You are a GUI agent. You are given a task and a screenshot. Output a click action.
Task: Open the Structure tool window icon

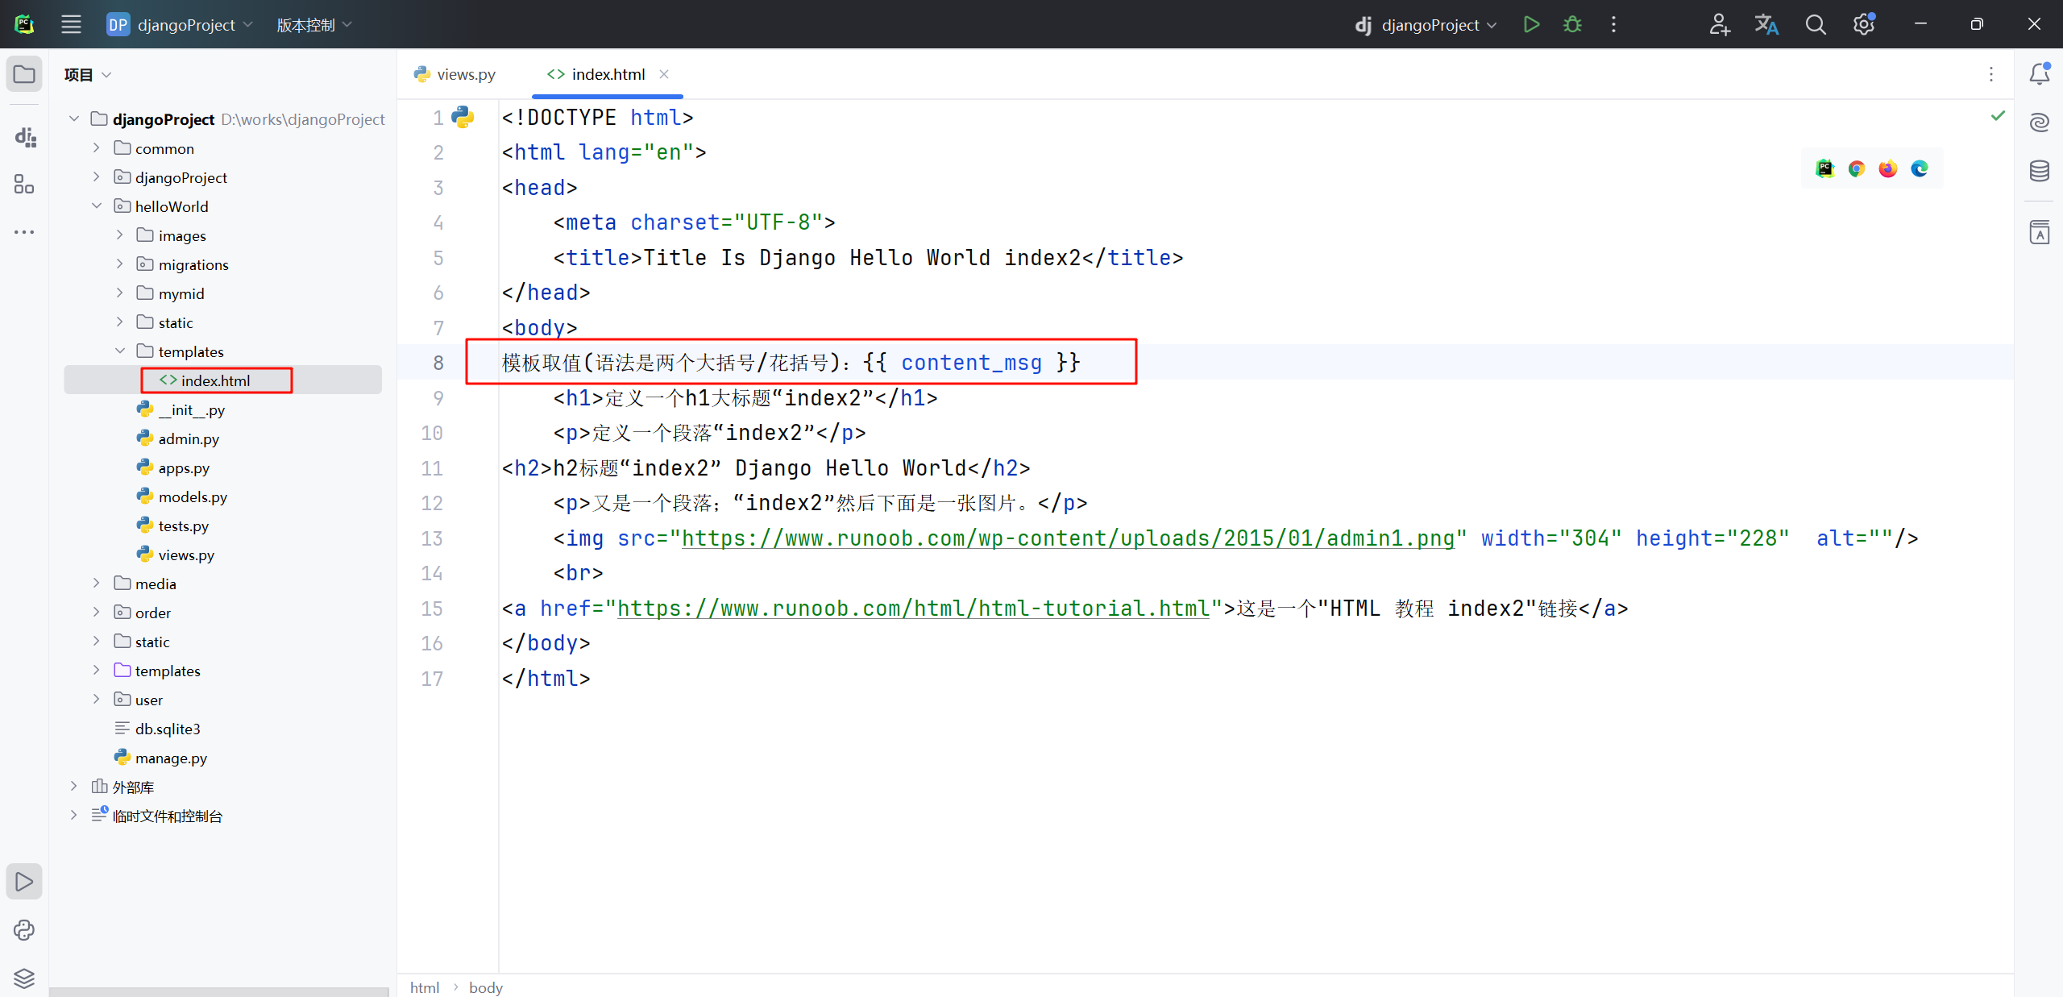(x=24, y=185)
